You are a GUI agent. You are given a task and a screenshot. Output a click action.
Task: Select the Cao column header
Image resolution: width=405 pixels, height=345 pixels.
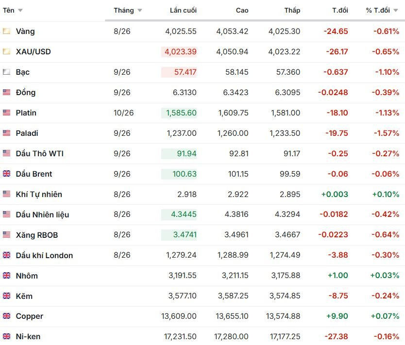click(x=242, y=10)
